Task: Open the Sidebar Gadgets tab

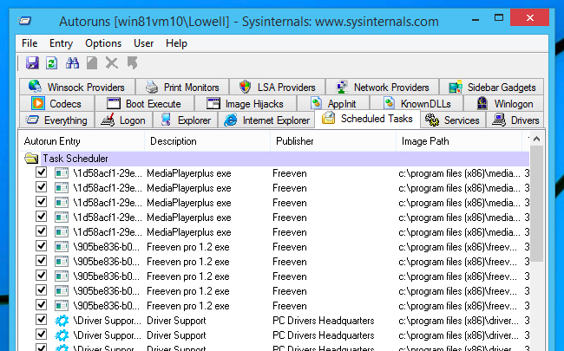Action: (x=492, y=87)
